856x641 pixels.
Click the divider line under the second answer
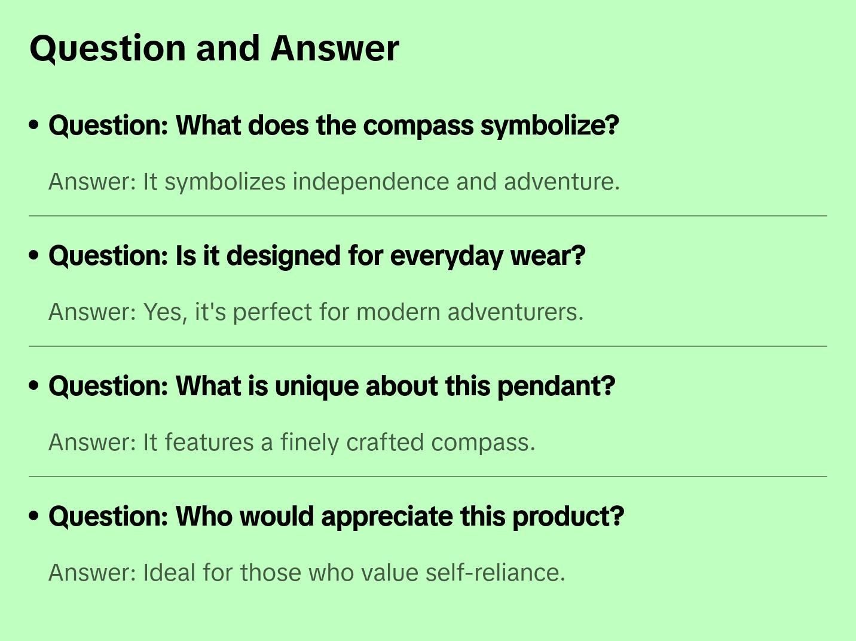click(428, 346)
